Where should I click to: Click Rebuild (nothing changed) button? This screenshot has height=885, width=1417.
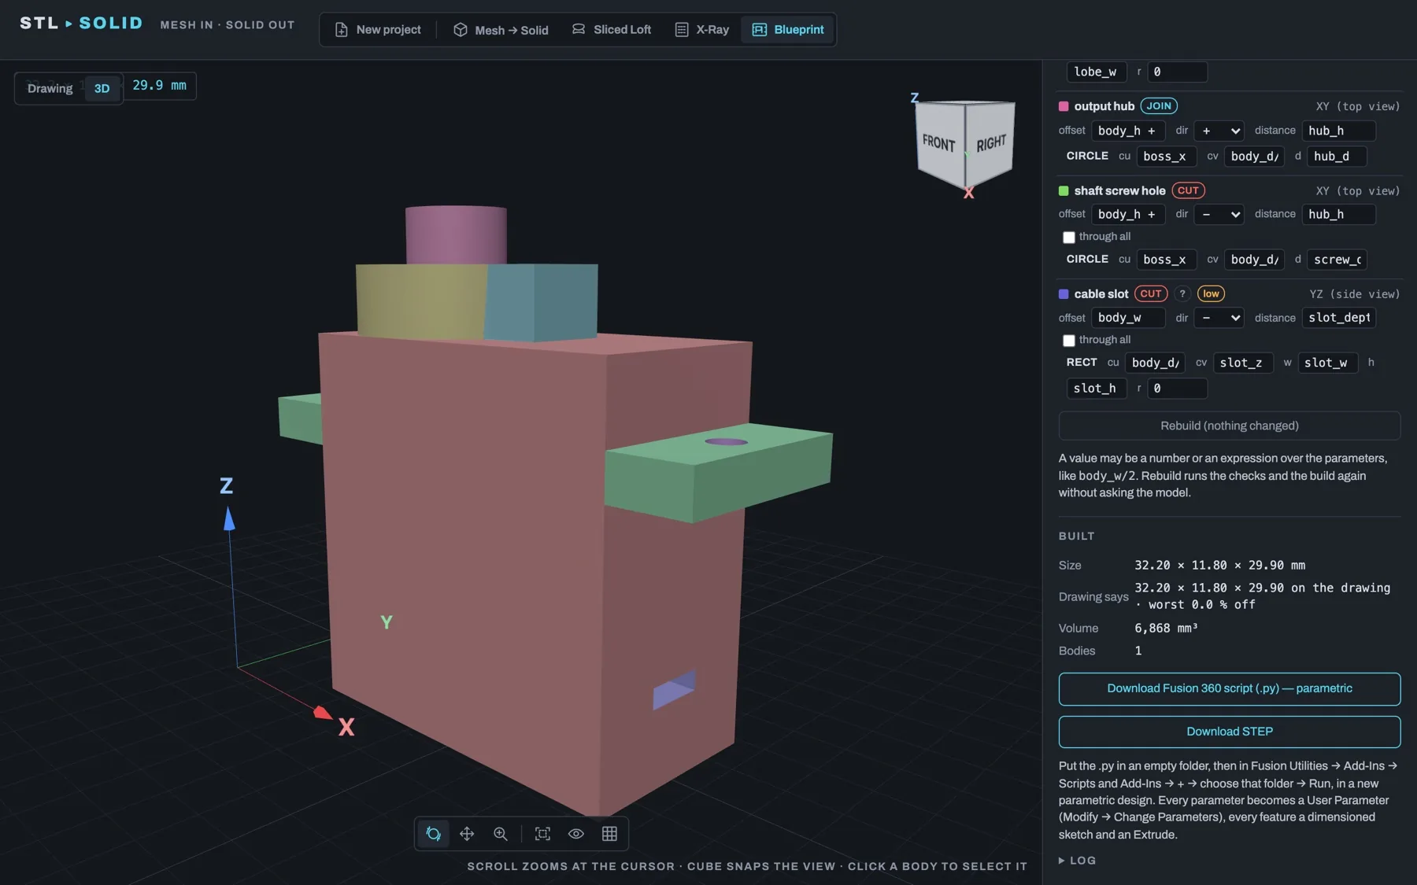(1229, 426)
